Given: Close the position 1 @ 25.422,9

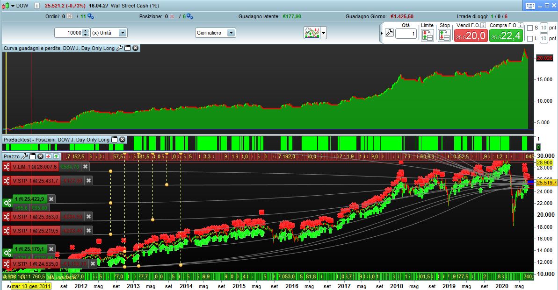Looking at the screenshot, I should click(51, 199).
